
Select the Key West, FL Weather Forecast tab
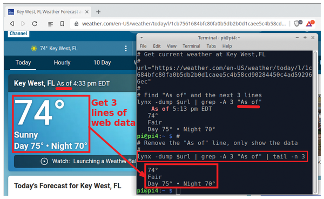[x=49, y=12]
